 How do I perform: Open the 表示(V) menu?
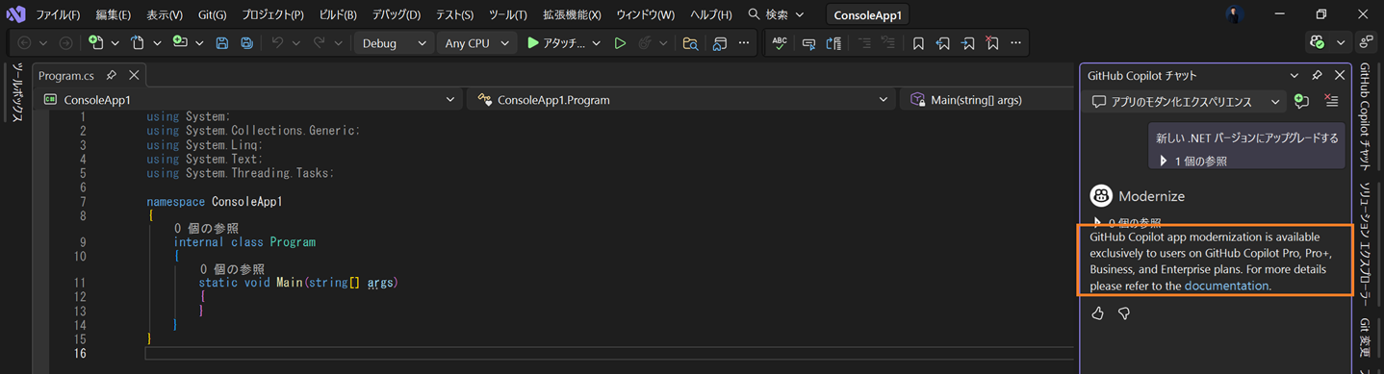click(x=165, y=15)
